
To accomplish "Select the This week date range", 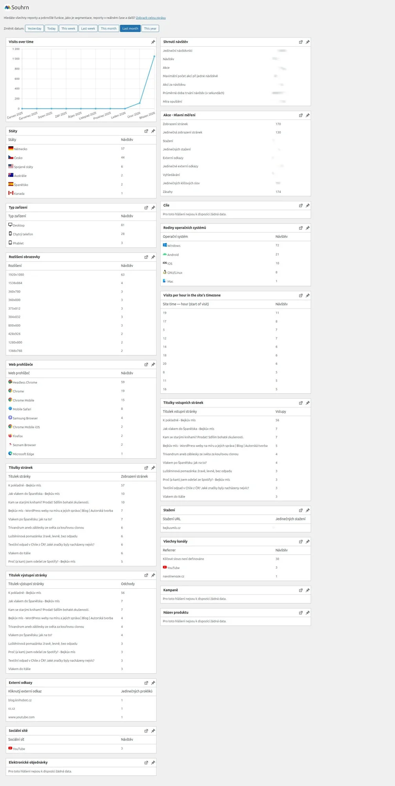I will click(x=68, y=28).
